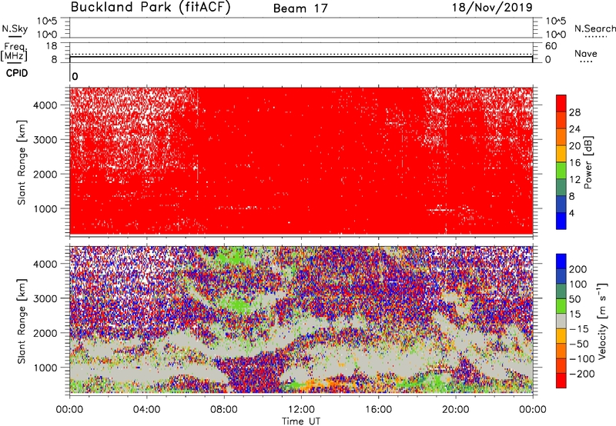
Task: Select the '04:00' time tick label
Action: click(146, 410)
